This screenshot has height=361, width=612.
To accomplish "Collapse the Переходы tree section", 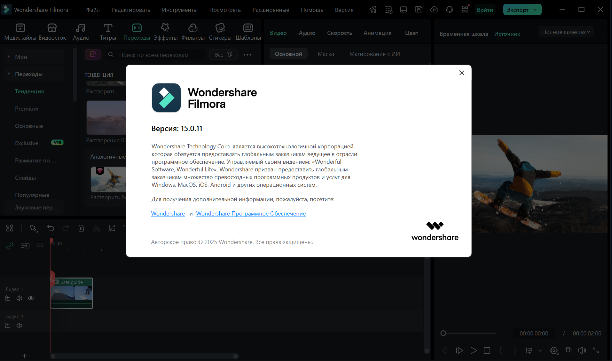I will click(x=9, y=74).
